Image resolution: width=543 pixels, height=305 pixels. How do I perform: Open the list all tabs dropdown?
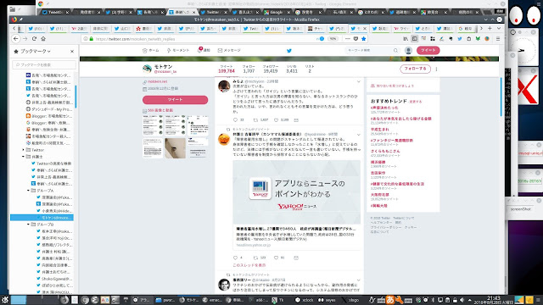click(x=499, y=28)
